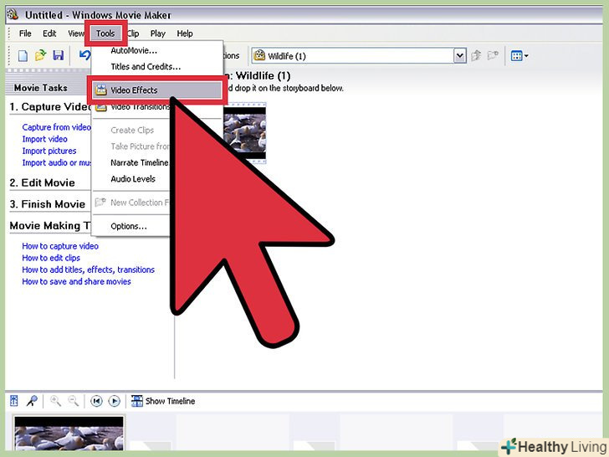Collapse the 1. Capture Video section
Viewport: 609px width, 457px height.
(50, 107)
